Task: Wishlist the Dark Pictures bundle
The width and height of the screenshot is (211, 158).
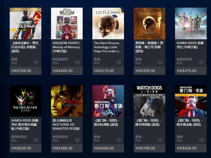Action: click(x=160, y=63)
